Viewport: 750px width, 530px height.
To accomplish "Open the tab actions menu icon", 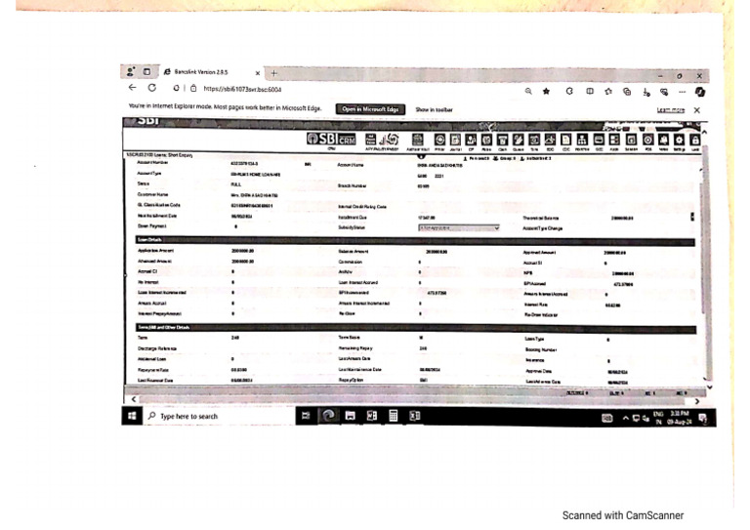I will pyautogui.click(x=146, y=71).
